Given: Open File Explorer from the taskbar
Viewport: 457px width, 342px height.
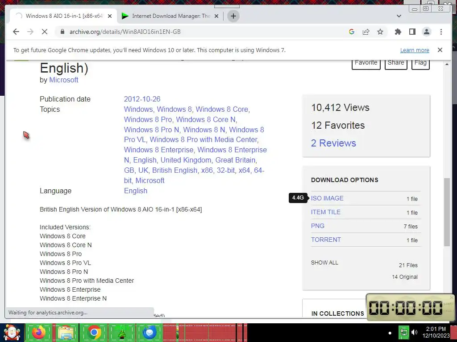Looking at the screenshot, I should click(66, 333).
